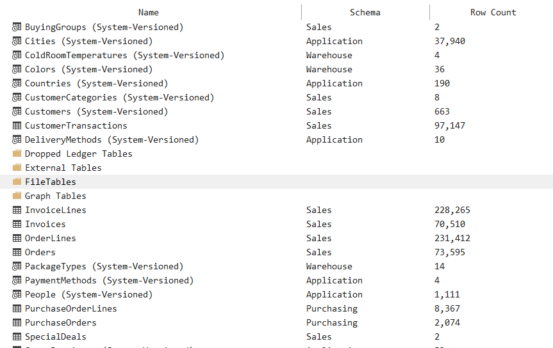Select the SpecialDeals table entry
The width and height of the screenshot is (553, 348).
tap(55, 336)
